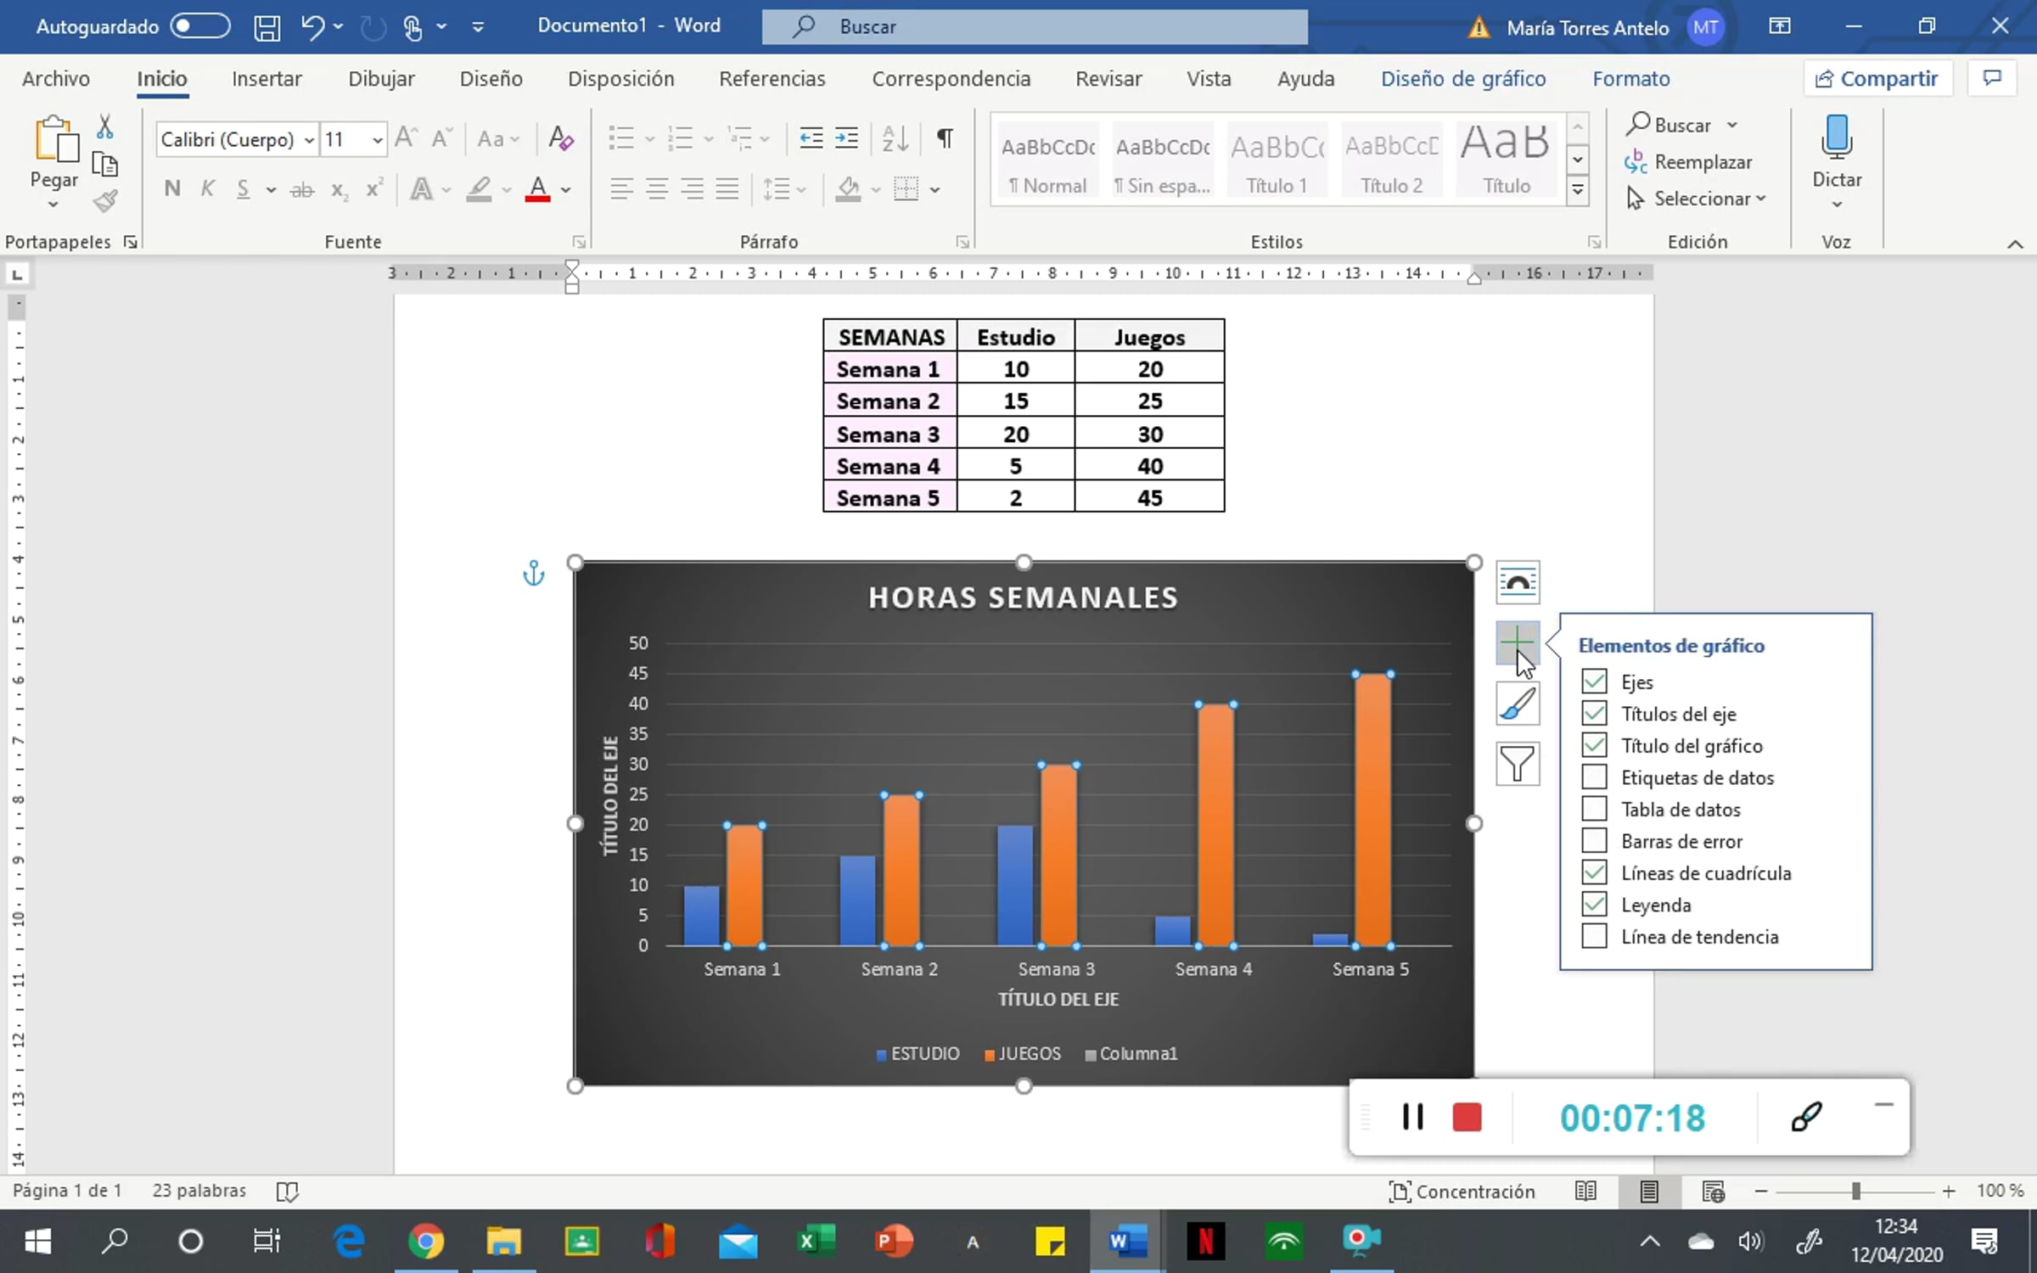Enable the Etiquetas de datos checkbox
This screenshot has width=2037, height=1273.
1594,777
